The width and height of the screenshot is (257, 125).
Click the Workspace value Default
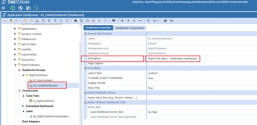(152, 44)
